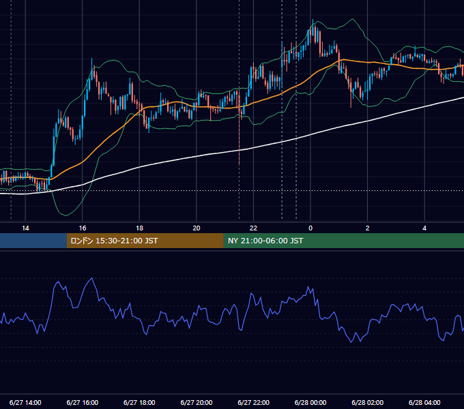Click hour label 0 on price chart axis
This screenshot has width=464, height=409.
coord(310,228)
